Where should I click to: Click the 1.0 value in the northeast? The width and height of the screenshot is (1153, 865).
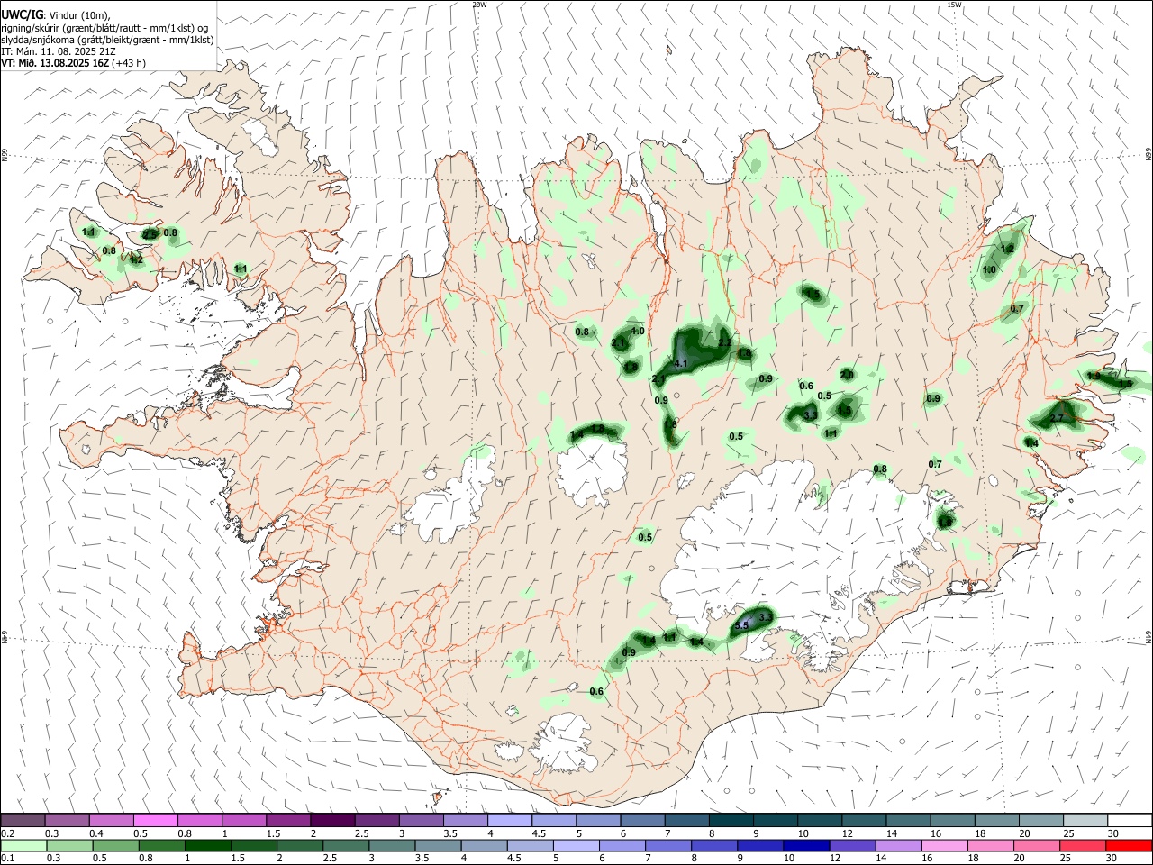click(x=989, y=270)
